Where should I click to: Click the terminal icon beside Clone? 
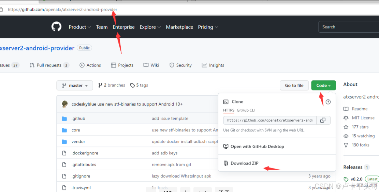click(x=226, y=102)
